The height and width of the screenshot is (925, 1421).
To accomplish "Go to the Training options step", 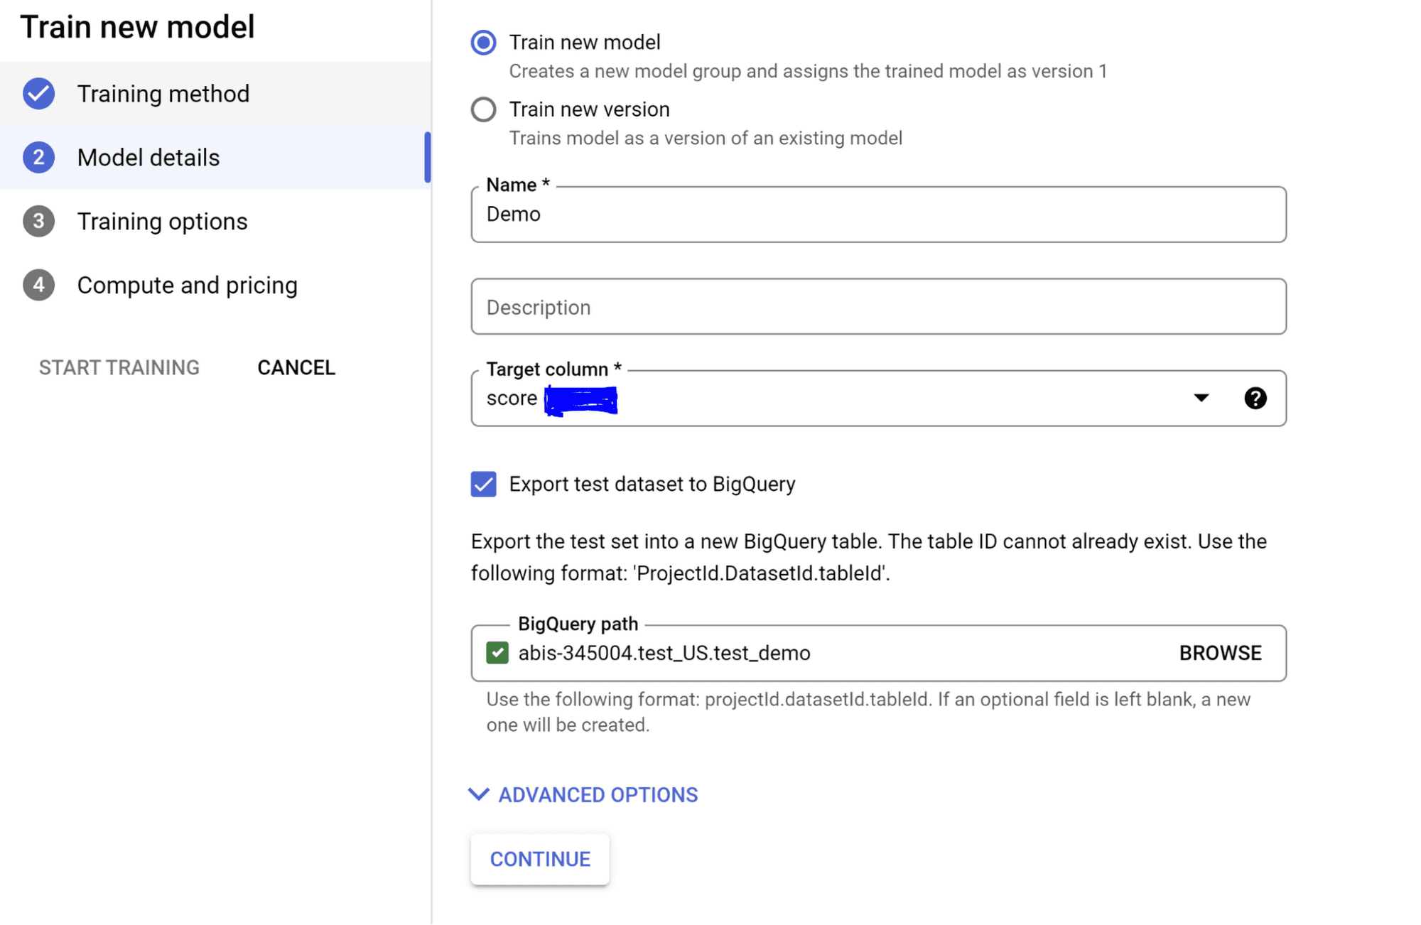I will (162, 222).
